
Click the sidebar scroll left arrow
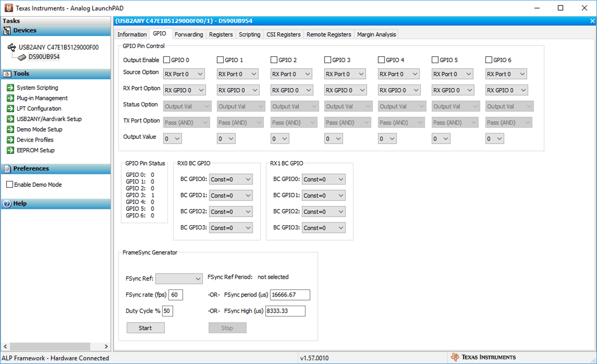5,346
